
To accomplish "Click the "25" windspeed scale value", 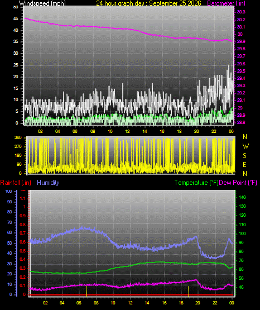I will 16,65.
